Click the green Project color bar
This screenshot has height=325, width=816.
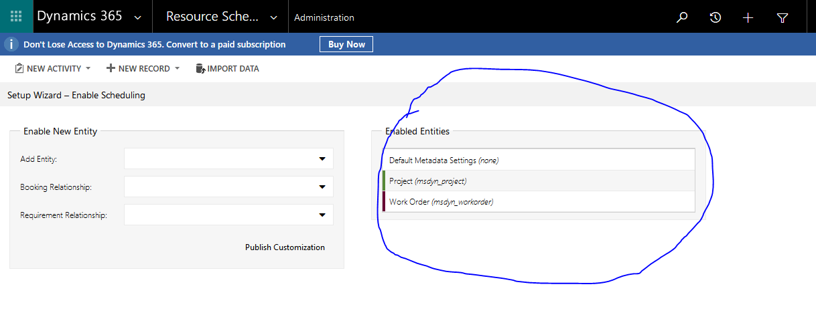[384, 181]
